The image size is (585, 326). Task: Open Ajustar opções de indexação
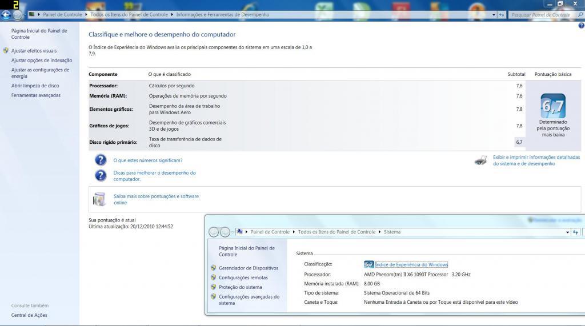(x=41, y=61)
